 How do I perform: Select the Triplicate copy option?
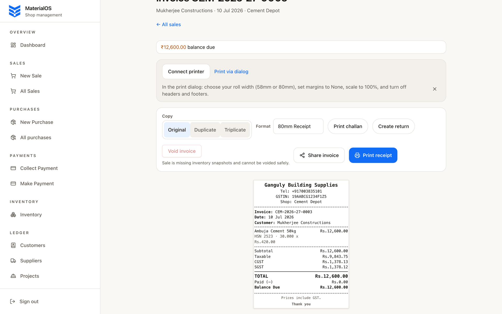tap(235, 130)
